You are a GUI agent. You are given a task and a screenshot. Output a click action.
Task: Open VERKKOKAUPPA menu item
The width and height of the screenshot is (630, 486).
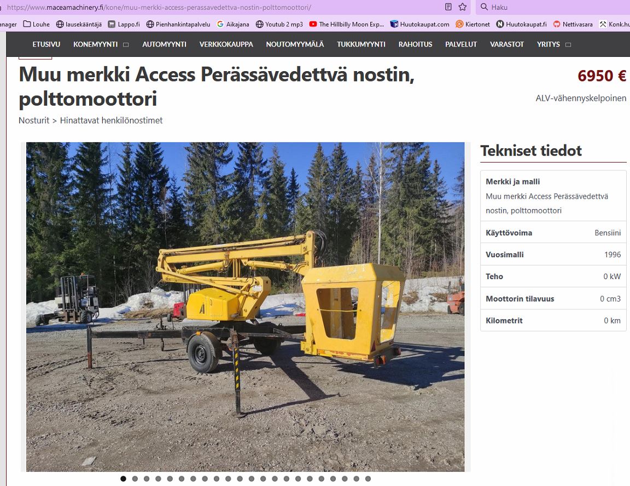226,44
